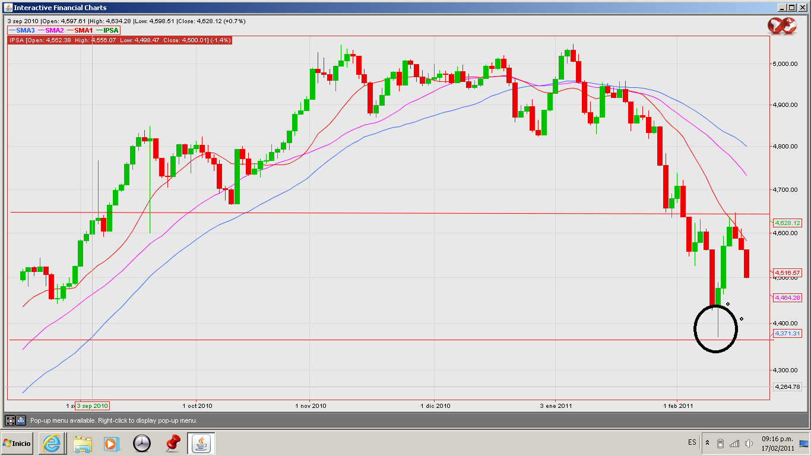Click the '3 sep 2010' date marker on axis
Viewport: 811px width, 456px height.
pyautogui.click(x=93, y=406)
